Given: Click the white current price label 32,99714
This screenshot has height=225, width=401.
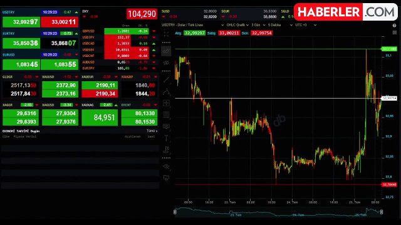Looking at the screenshot, I should (x=389, y=98).
